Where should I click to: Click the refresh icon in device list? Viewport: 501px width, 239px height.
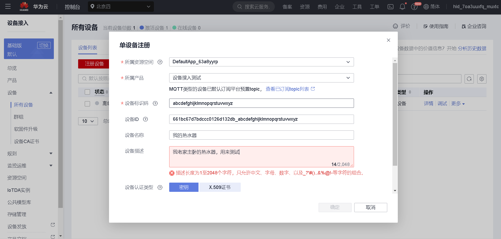point(469,79)
